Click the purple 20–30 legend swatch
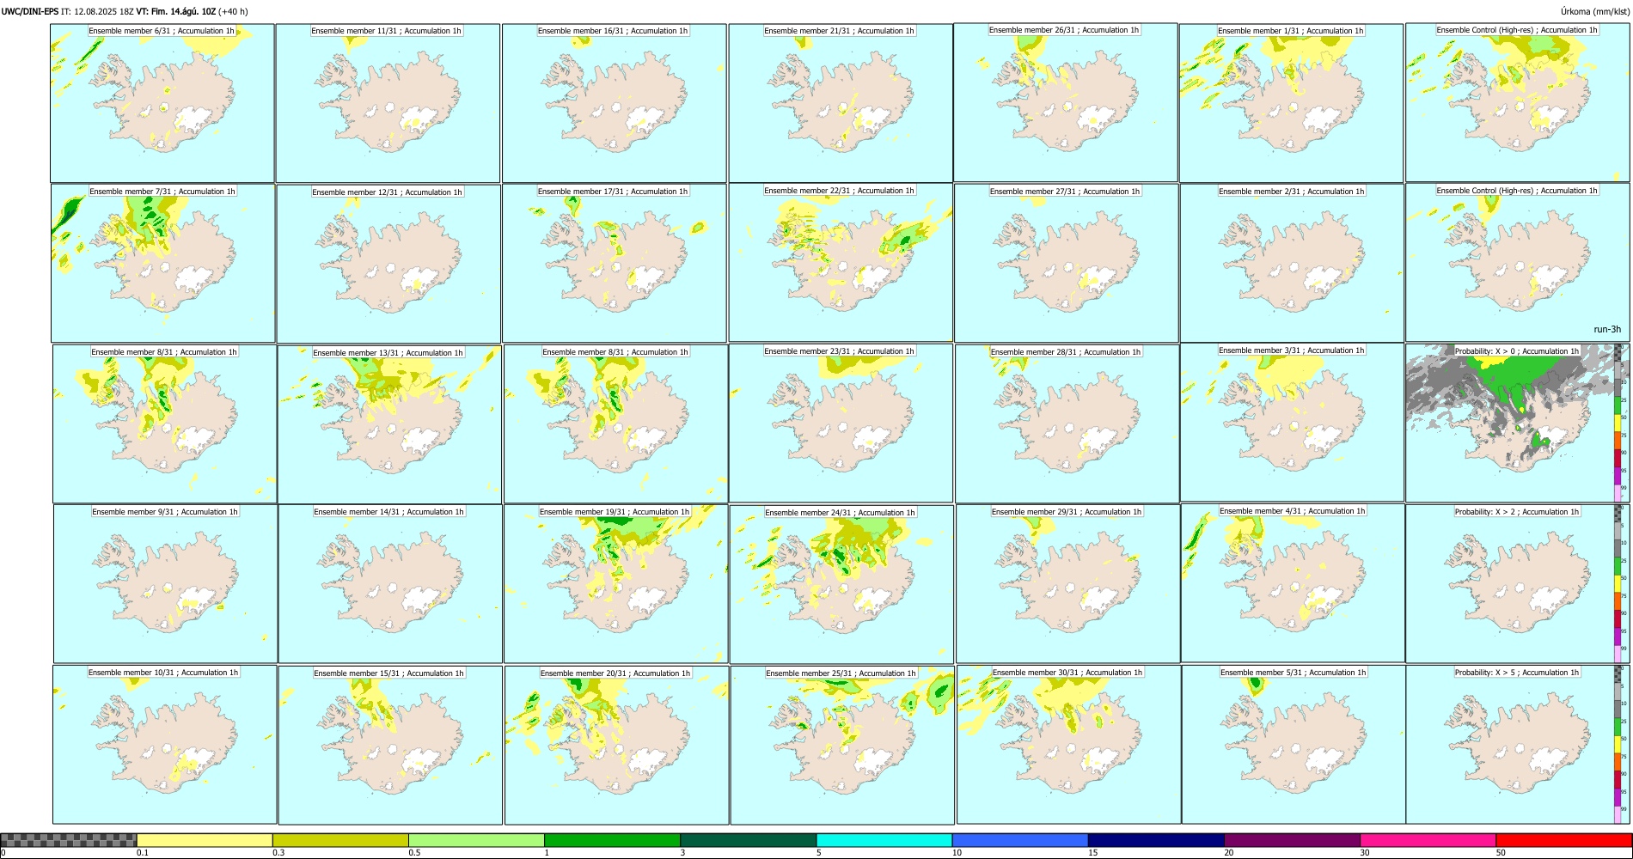 1292,840
